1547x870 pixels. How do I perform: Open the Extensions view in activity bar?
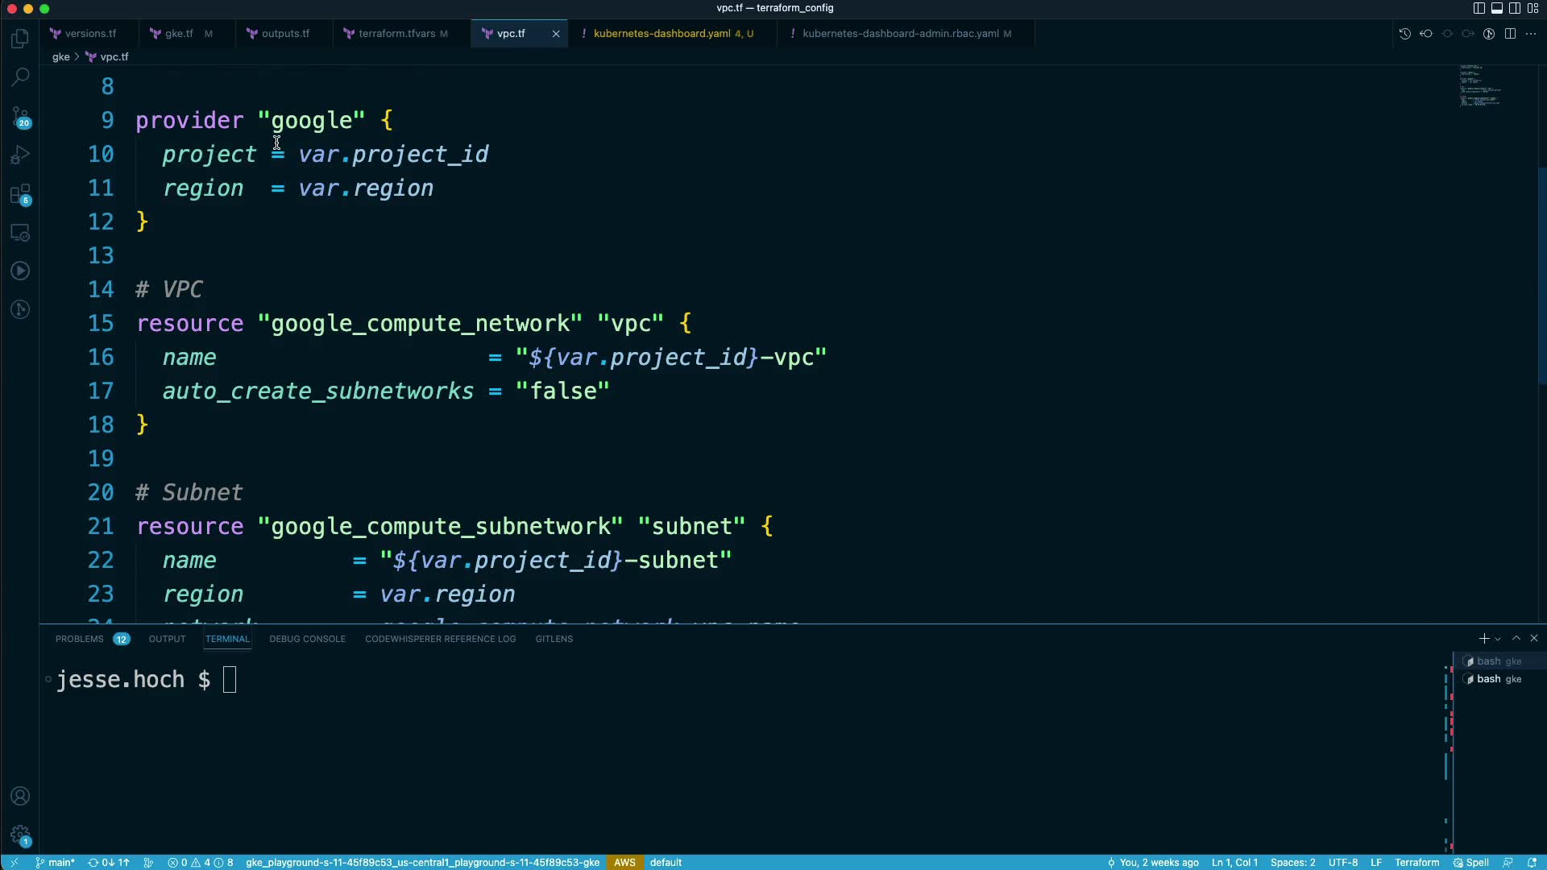pyautogui.click(x=20, y=194)
